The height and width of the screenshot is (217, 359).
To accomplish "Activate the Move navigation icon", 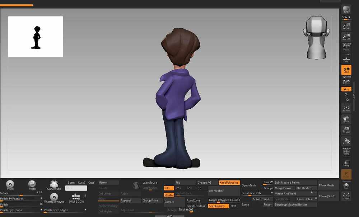I will click(346, 119).
